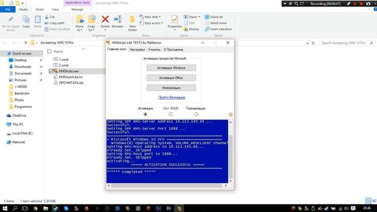Click the console vertical scrollbar thumb
Viewport: 377px width, 212px height.
click(x=230, y=156)
